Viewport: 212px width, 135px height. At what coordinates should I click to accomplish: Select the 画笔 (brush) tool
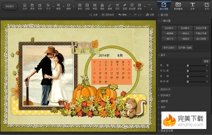[110, 7]
